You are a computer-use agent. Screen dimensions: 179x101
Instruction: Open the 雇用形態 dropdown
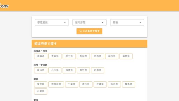tap(89, 22)
